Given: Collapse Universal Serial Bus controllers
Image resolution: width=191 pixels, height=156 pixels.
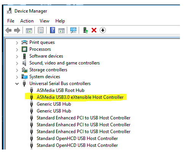Looking at the screenshot, I should [x=17, y=84].
